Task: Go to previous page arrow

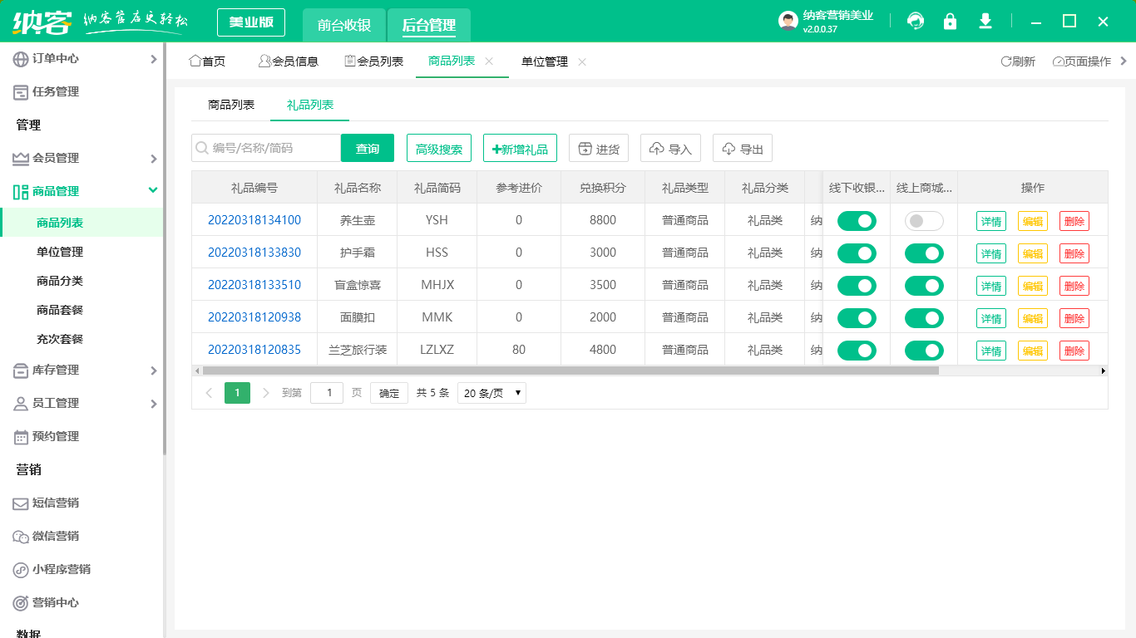Action: coord(209,393)
